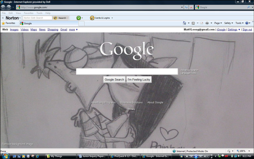
Task: Switch to Junior Inquiry Paper taskbar window
Action: (92, 156)
